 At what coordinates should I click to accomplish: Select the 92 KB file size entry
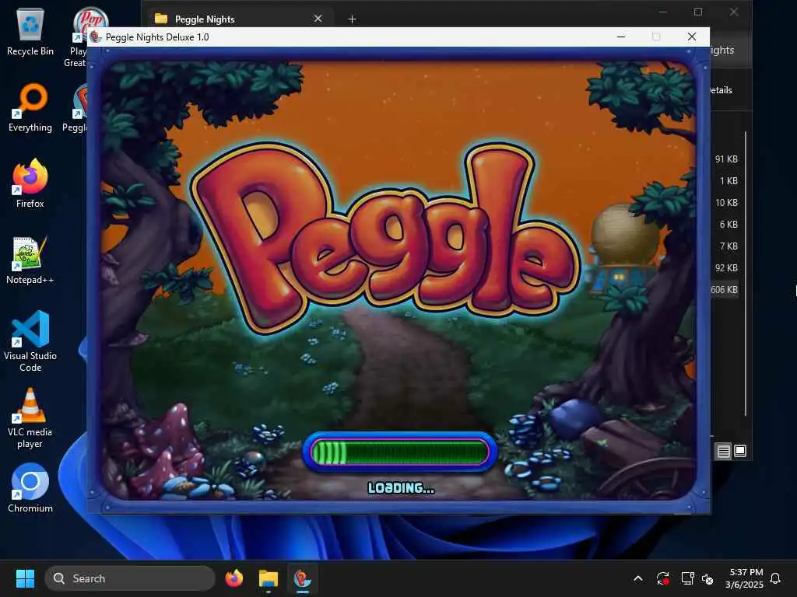[x=726, y=268]
